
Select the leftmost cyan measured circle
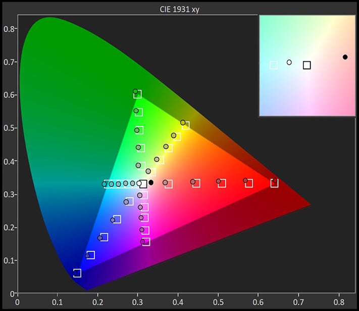(x=105, y=184)
